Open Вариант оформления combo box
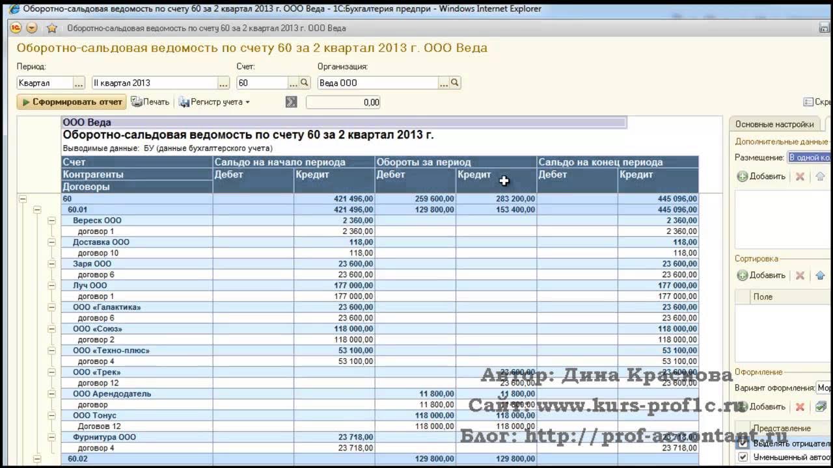Viewport: 833px width, 468px height. pos(824,388)
